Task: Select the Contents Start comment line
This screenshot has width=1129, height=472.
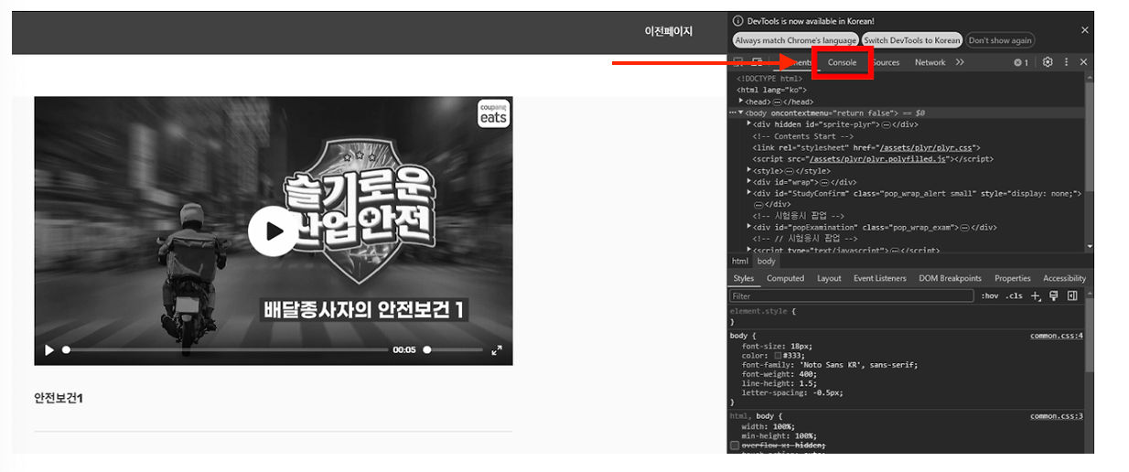Action: pos(802,135)
